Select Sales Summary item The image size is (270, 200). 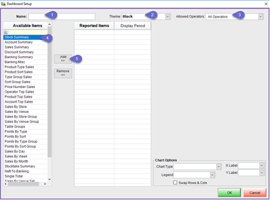25,47
